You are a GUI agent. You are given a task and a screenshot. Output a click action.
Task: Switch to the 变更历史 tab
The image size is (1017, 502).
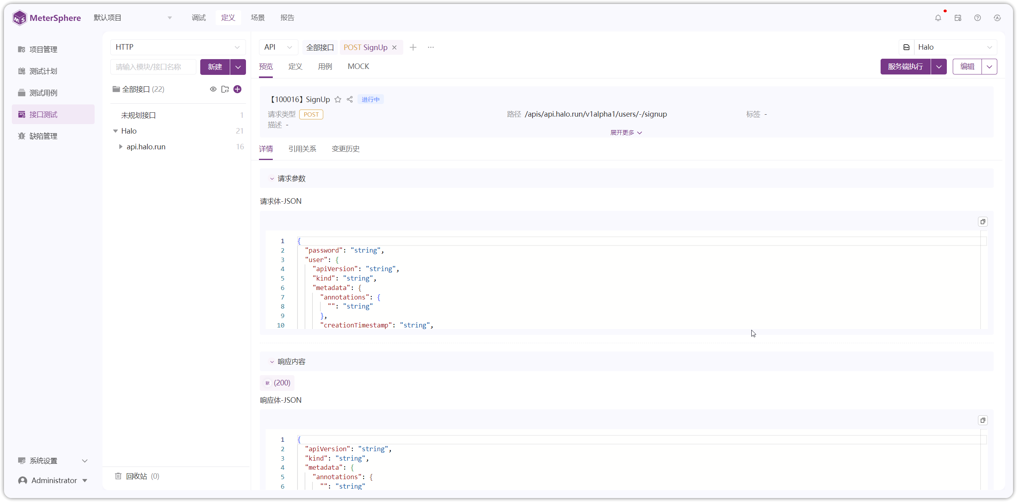[345, 149]
